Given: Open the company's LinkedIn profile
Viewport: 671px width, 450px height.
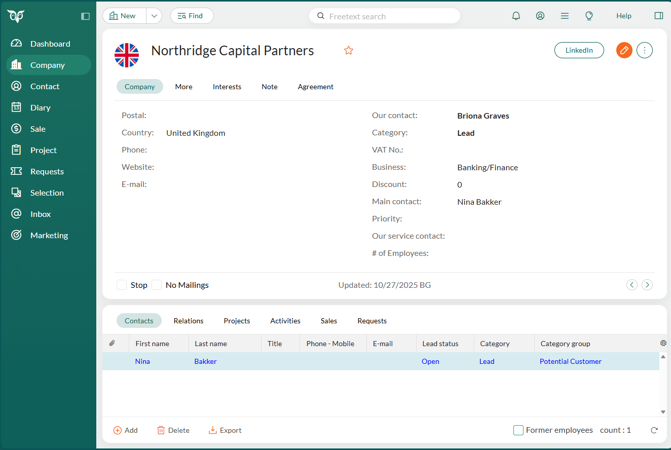Looking at the screenshot, I should 579,50.
